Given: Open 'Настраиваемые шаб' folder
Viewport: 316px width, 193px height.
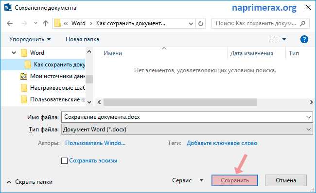Looking at the screenshot, I should (57, 88).
